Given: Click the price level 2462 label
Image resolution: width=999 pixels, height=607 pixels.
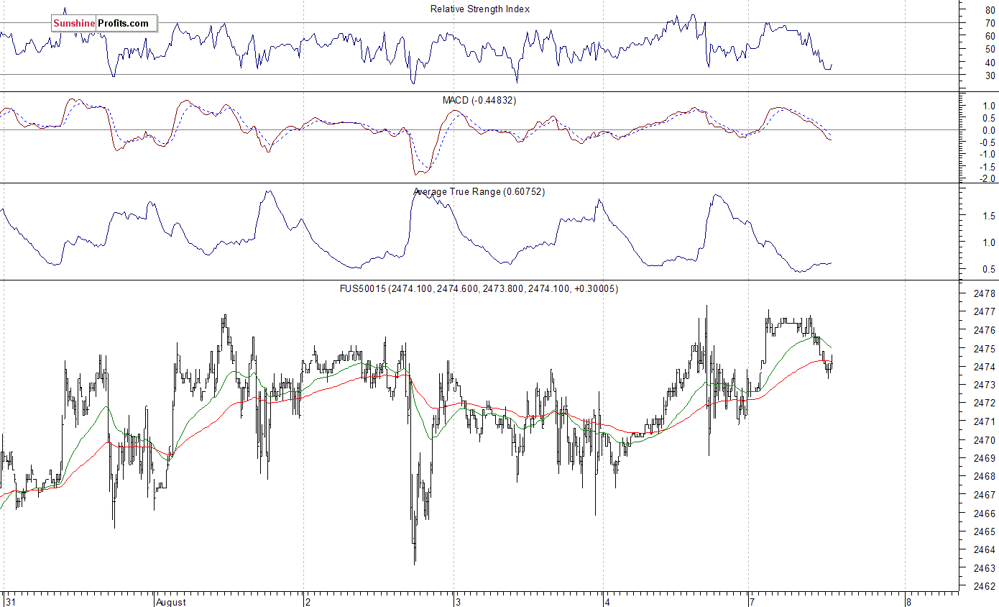Looking at the screenshot, I should [x=985, y=586].
